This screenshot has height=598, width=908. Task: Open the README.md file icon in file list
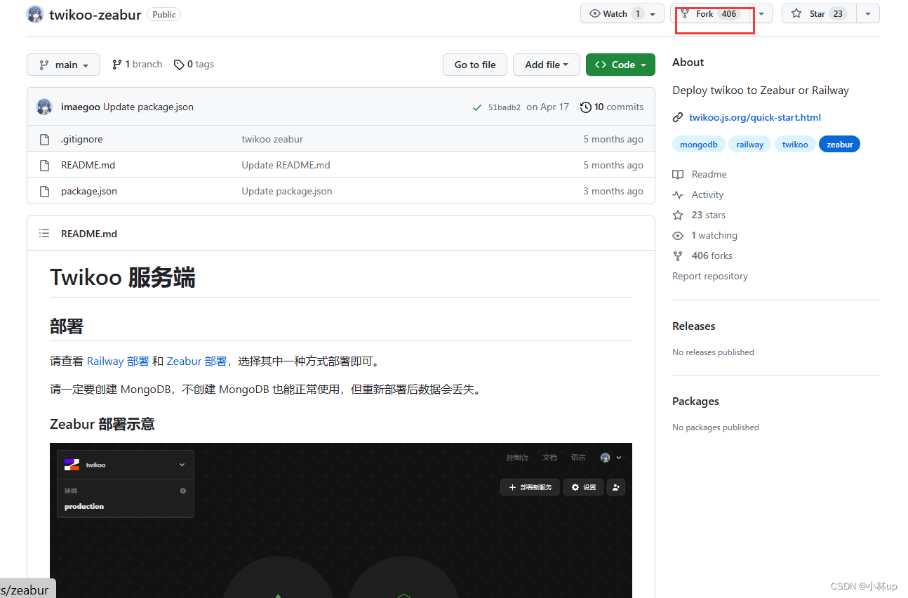click(x=44, y=164)
